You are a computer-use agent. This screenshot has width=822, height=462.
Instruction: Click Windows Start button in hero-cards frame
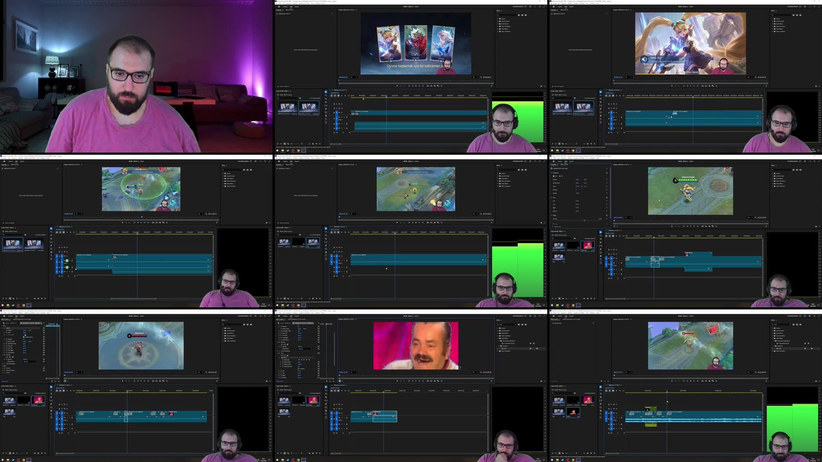coord(277,150)
